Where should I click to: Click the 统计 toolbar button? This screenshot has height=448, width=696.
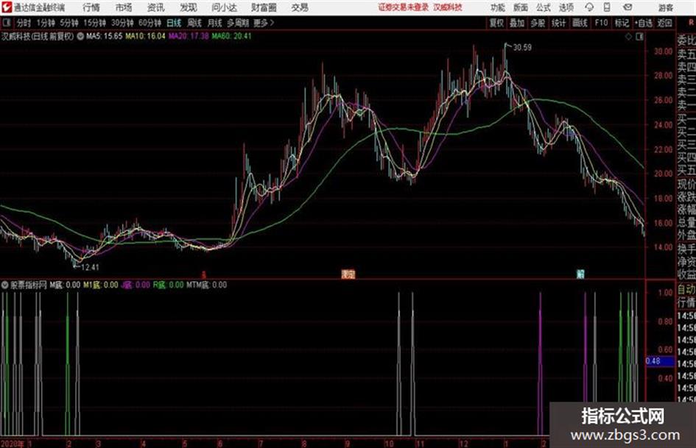coord(558,23)
